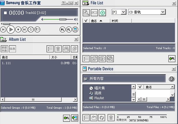Click the 所有内容 bar in Portable Device
Screen dimensions: 178x124
click(124, 78)
